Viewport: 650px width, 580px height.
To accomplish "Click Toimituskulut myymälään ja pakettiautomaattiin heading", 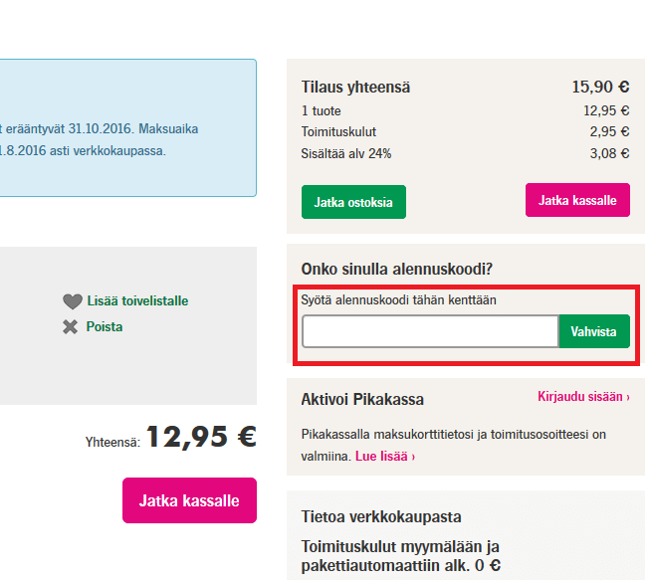I will coord(400,556).
